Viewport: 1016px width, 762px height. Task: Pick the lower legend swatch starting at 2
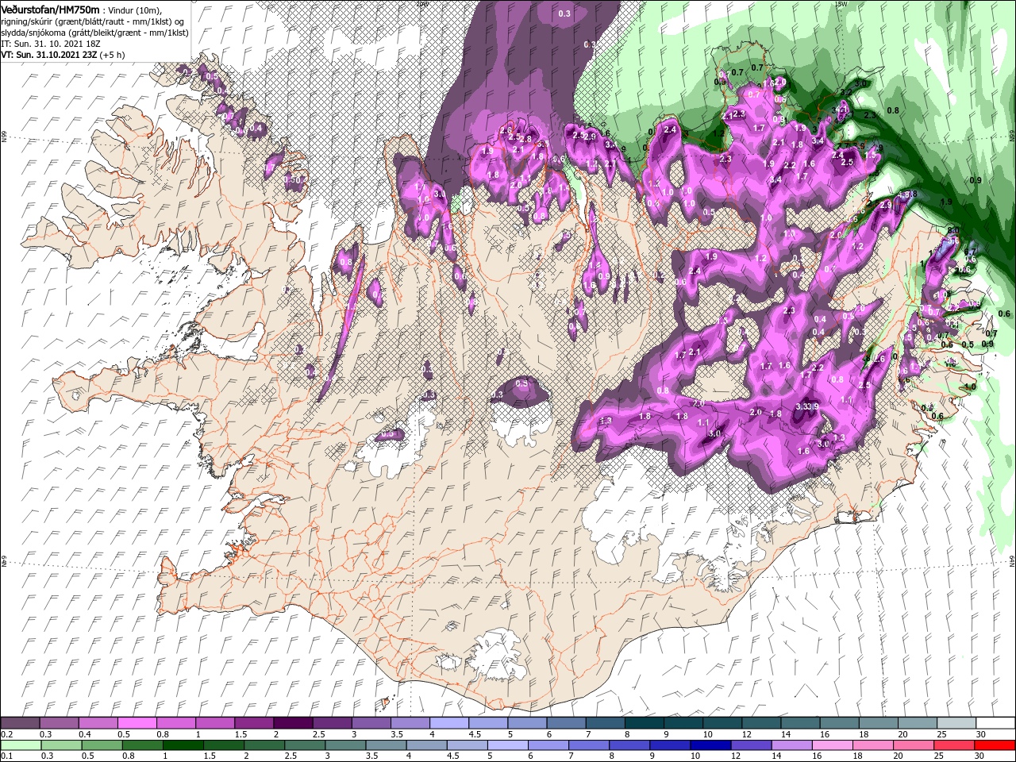264,745
